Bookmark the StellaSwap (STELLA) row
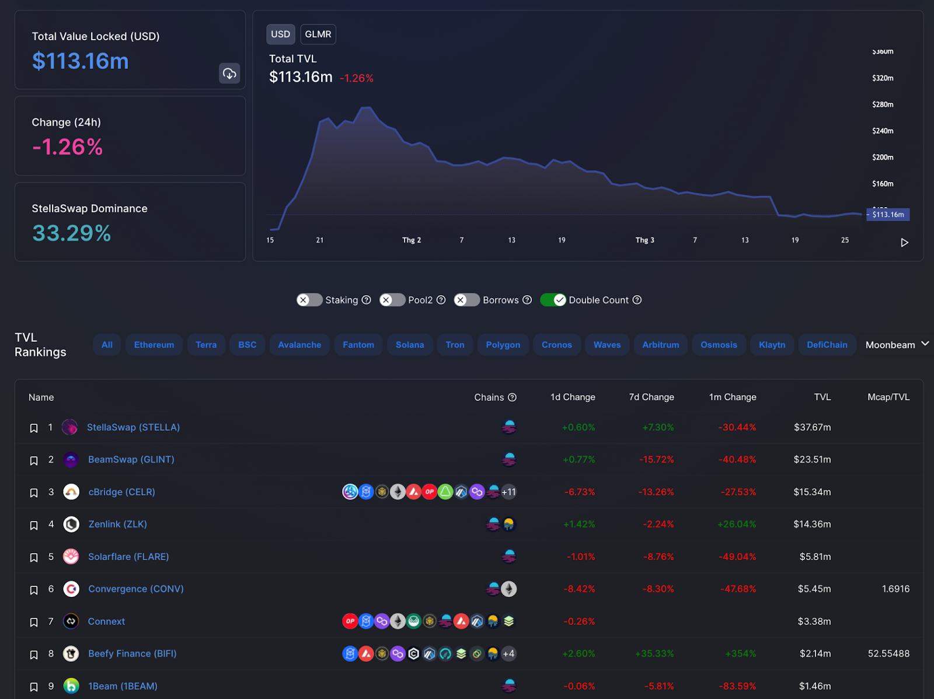Viewport: 934px width, 699px height. [x=34, y=428]
